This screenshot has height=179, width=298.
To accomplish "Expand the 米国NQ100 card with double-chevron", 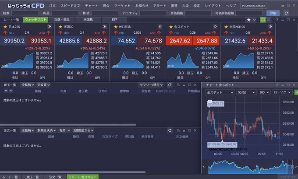I will pos(270,27).
